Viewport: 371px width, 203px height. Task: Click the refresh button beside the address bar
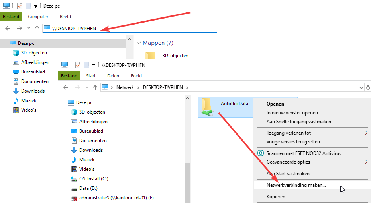coord(368,87)
